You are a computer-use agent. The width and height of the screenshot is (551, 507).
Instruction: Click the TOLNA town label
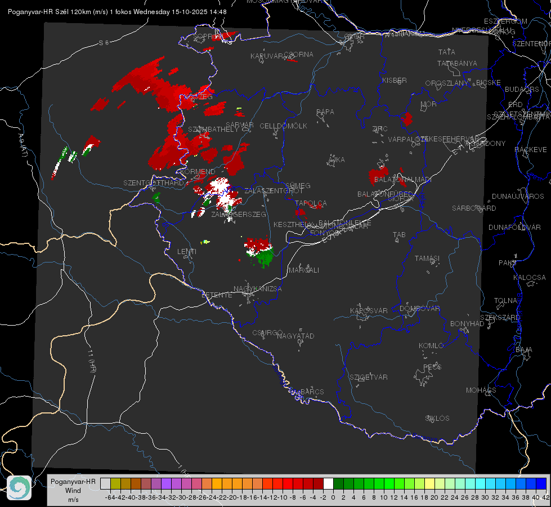505,301
